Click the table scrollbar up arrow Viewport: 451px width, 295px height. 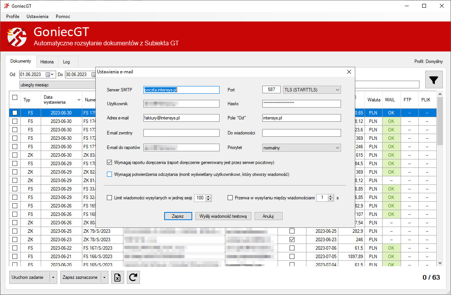tap(440, 94)
